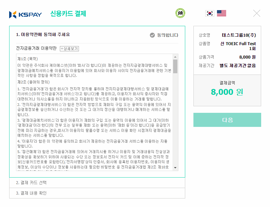This screenshot has width=270, height=207.
Task: Expand step 3. 결제 내용 확인
Action: (97, 193)
